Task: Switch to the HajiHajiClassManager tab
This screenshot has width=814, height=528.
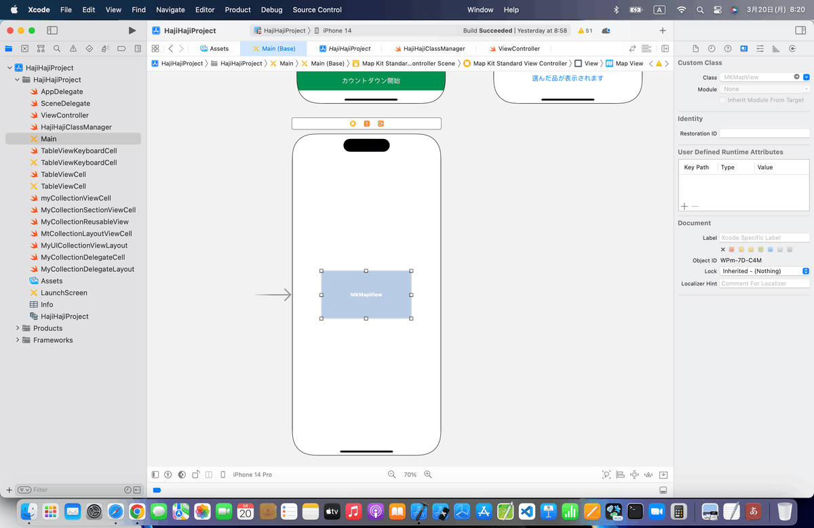Action: (429, 49)
